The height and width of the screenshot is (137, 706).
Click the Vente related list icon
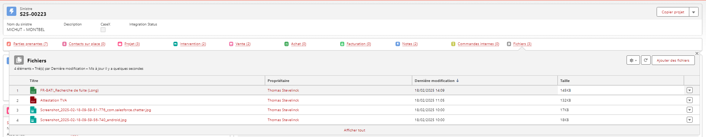[231, 44]
